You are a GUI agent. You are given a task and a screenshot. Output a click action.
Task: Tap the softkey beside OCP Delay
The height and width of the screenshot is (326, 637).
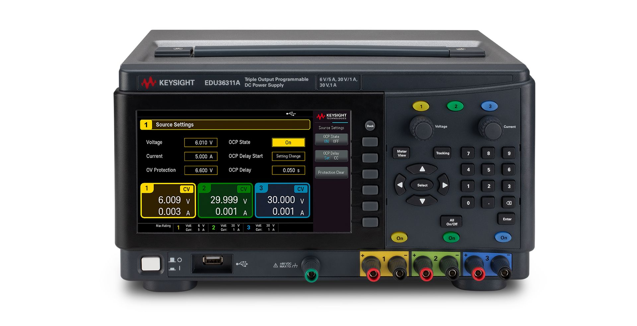[370, 158]
